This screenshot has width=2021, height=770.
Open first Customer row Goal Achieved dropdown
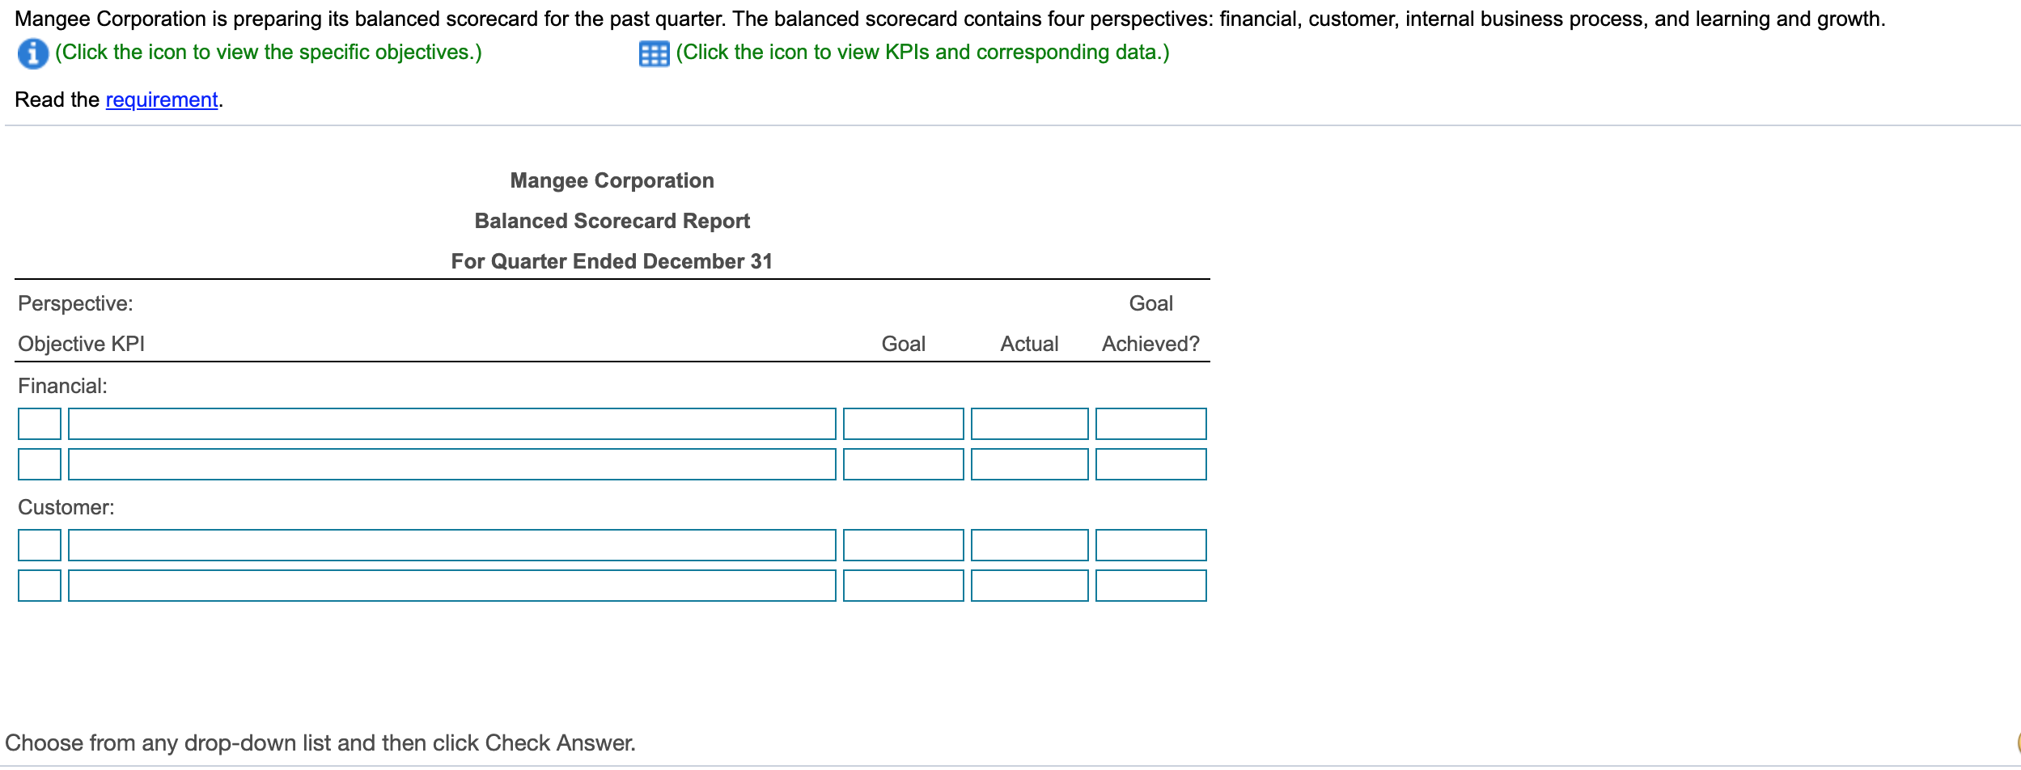click(x=1150, y=545)
